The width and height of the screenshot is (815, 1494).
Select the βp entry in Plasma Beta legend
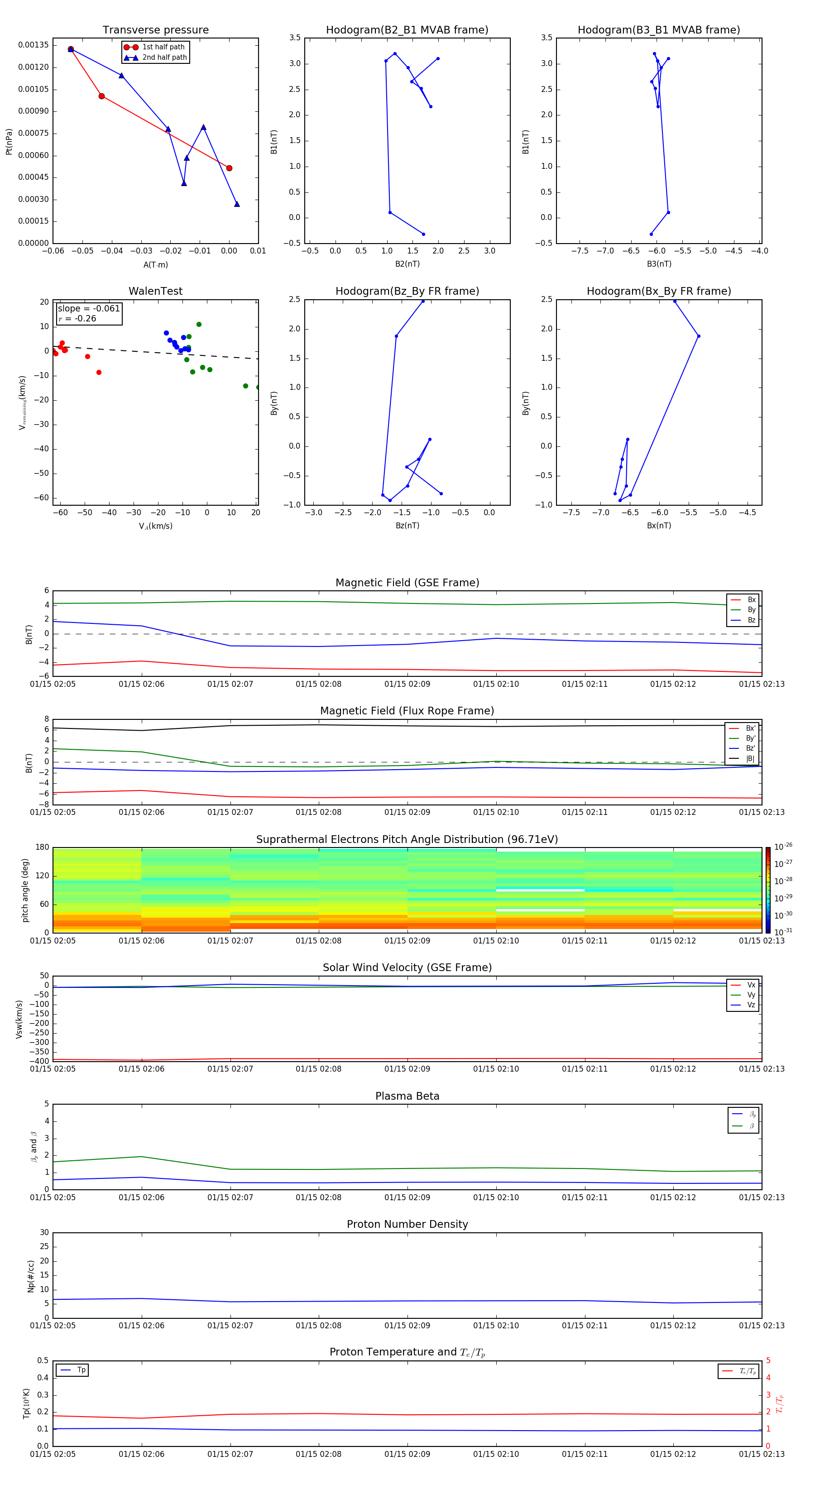coord(743,1114)
